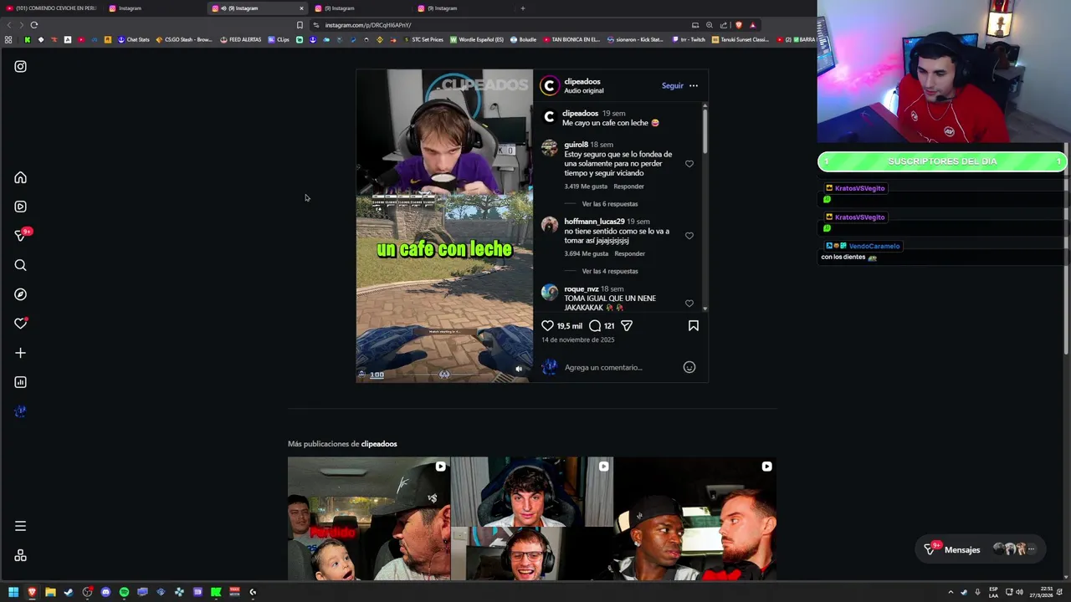Viewport: 1071px width, 602px height.
Task: Open comments bubble icon under the post
Action: 594,325
